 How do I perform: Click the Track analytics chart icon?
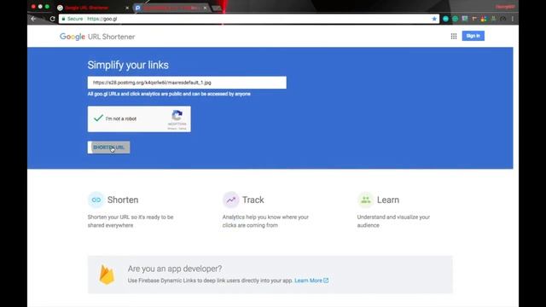coord(231,200)
